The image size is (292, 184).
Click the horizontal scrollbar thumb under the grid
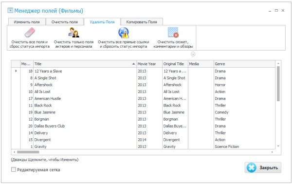click(x=28, y=152)
